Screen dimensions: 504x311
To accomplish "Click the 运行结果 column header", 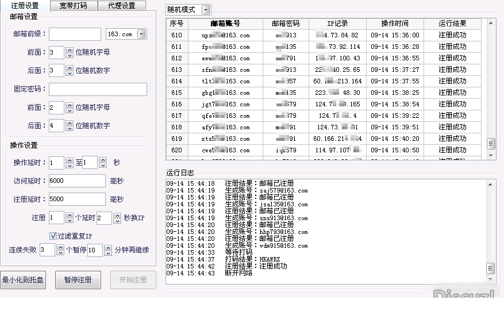I will (x=453, y=24).
